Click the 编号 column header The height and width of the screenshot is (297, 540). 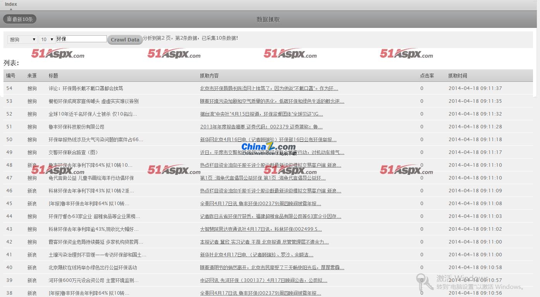coord(10,76)
